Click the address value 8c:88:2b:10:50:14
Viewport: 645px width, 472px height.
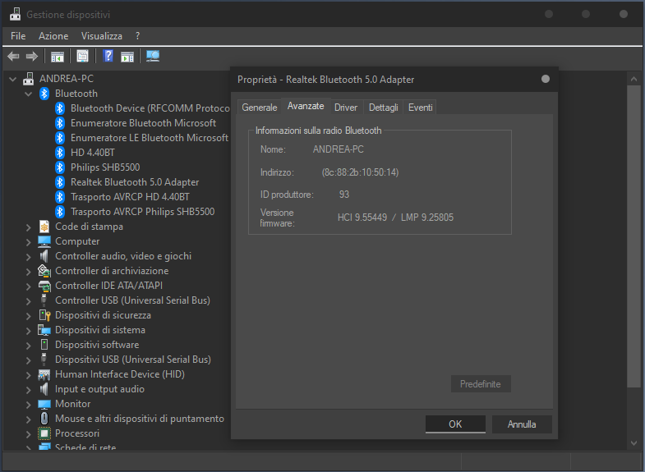(361, 172)
